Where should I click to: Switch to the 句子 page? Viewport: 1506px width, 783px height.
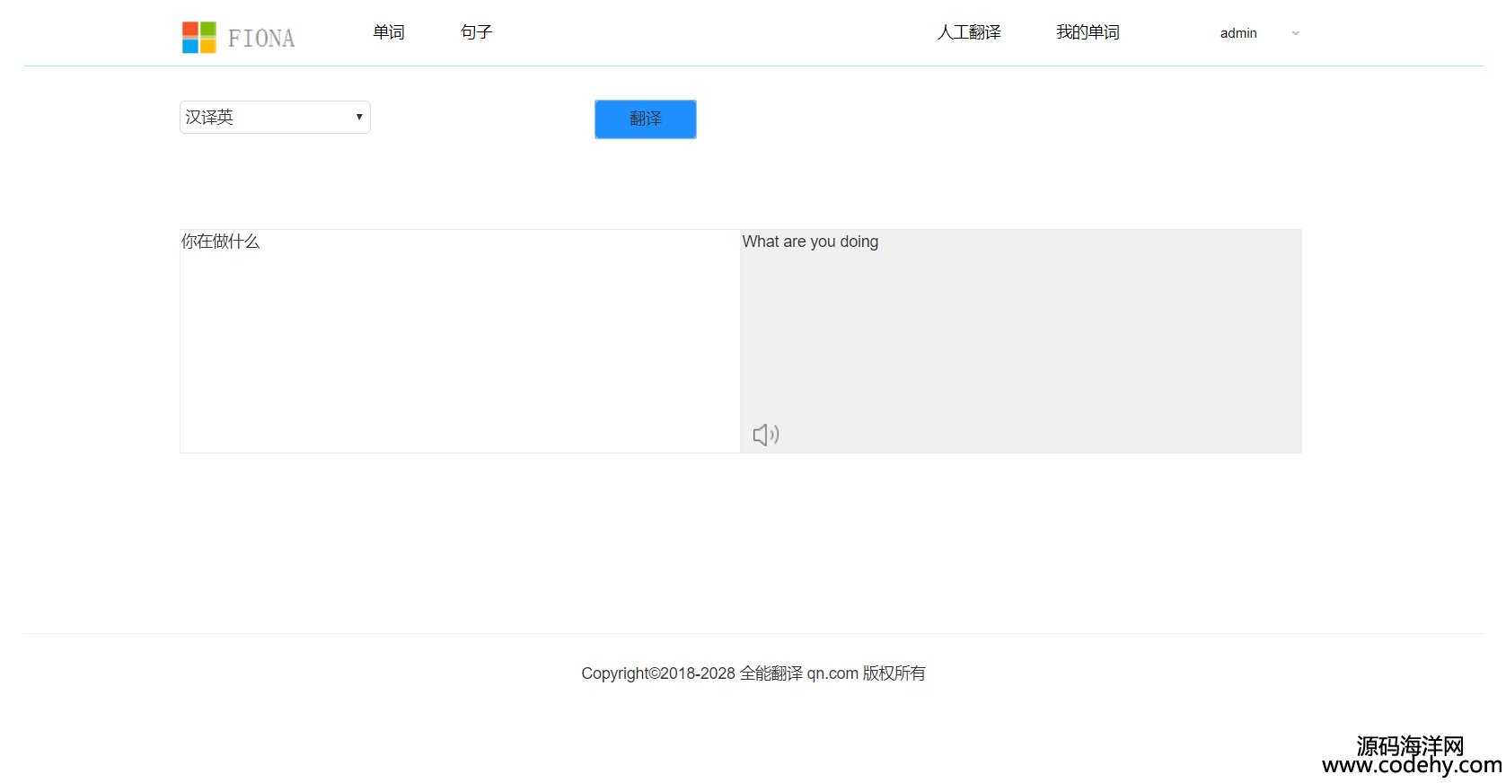(476, 32)
